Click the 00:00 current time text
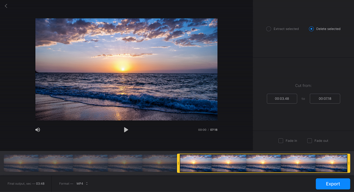The image size is (354, 192). pos(202,130)
